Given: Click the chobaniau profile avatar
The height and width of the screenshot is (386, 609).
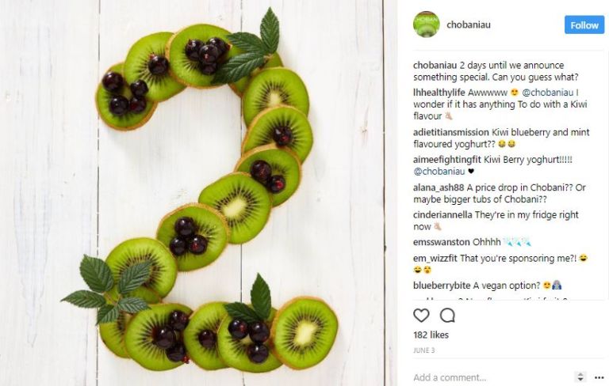Looking at the screenshot, I should [x=427, y=25].
